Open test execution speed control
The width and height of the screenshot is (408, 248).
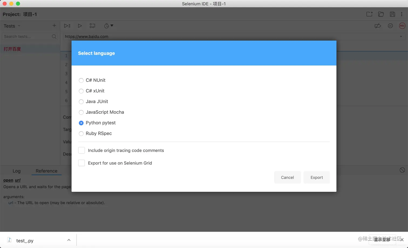pyautogui.click(x=108, y=26)
